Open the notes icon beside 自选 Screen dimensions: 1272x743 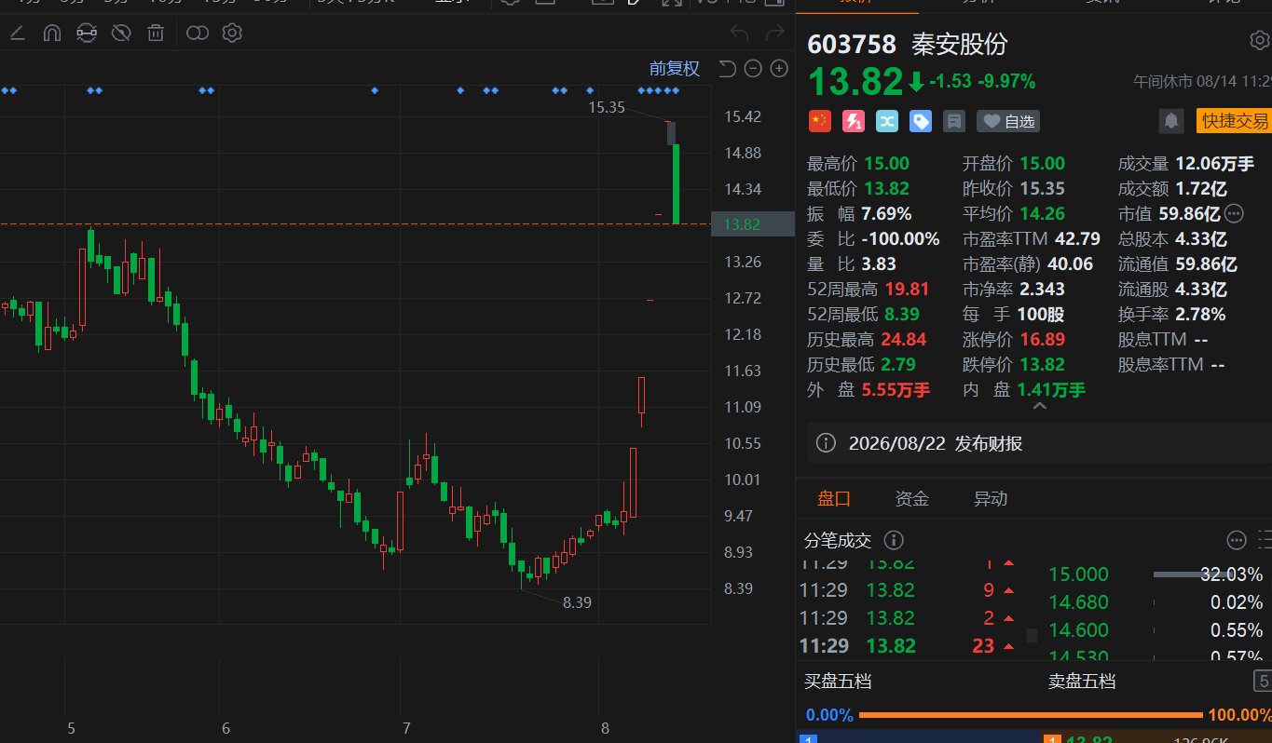tap(953, 121)
